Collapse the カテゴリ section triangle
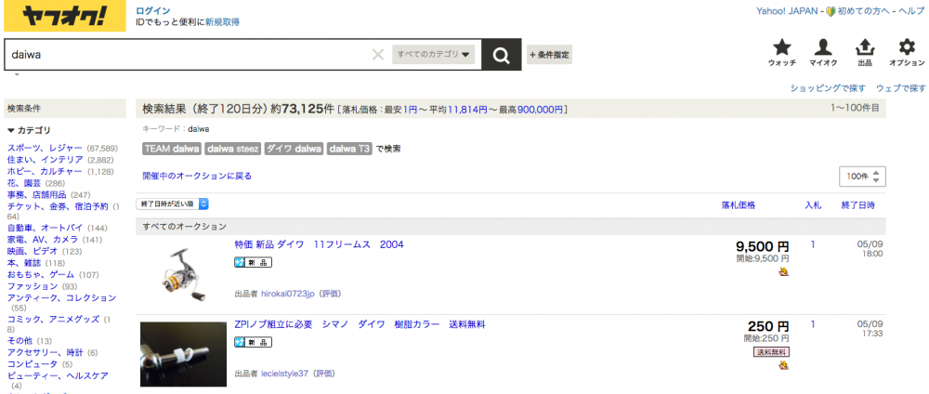 (10, 130)
